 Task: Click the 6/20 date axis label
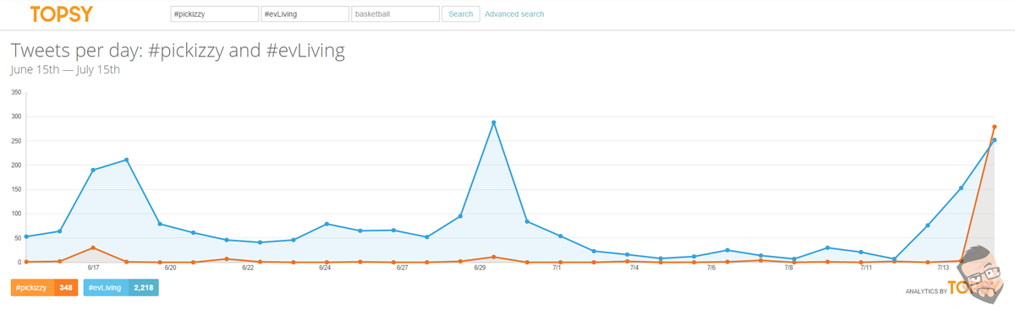[170, 267]
